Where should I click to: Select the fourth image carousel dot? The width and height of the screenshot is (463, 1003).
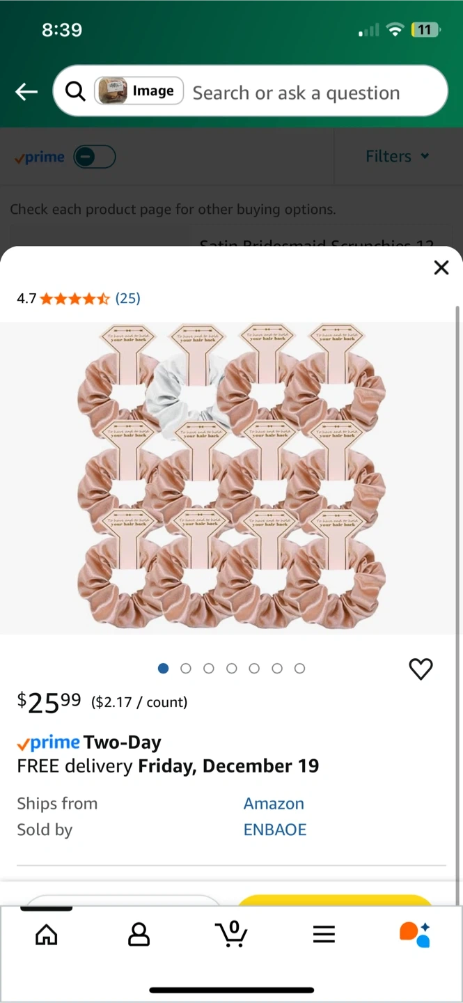231,669
